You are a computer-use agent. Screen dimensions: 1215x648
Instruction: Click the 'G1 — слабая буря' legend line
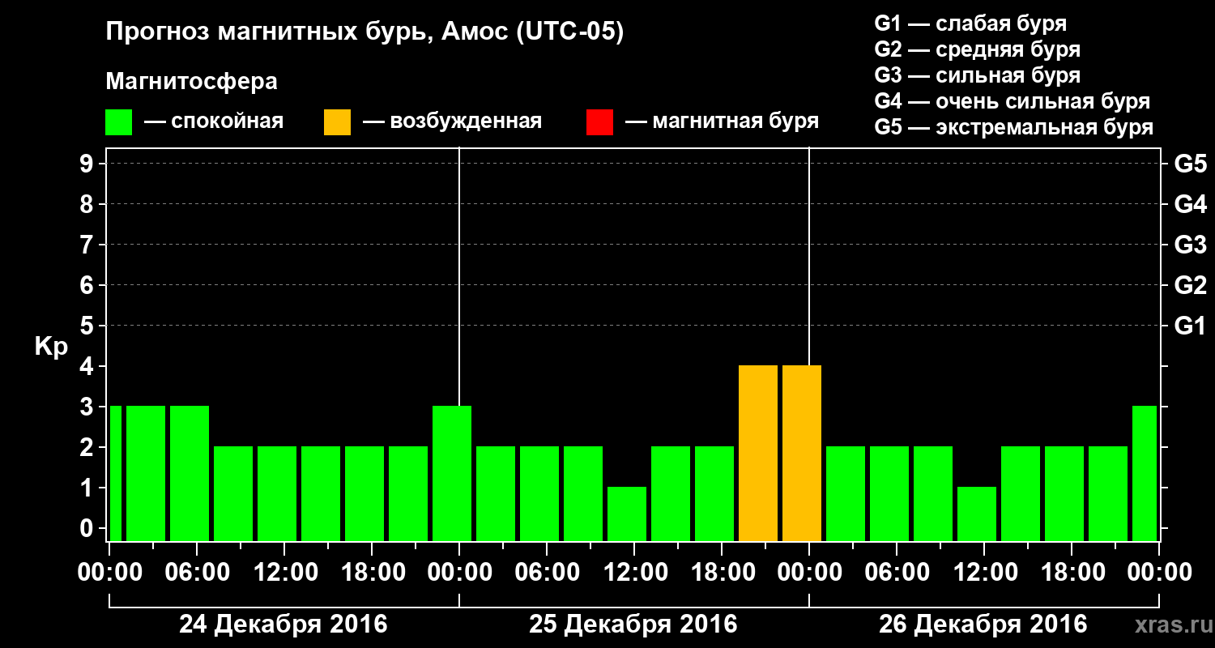point(970,23)
